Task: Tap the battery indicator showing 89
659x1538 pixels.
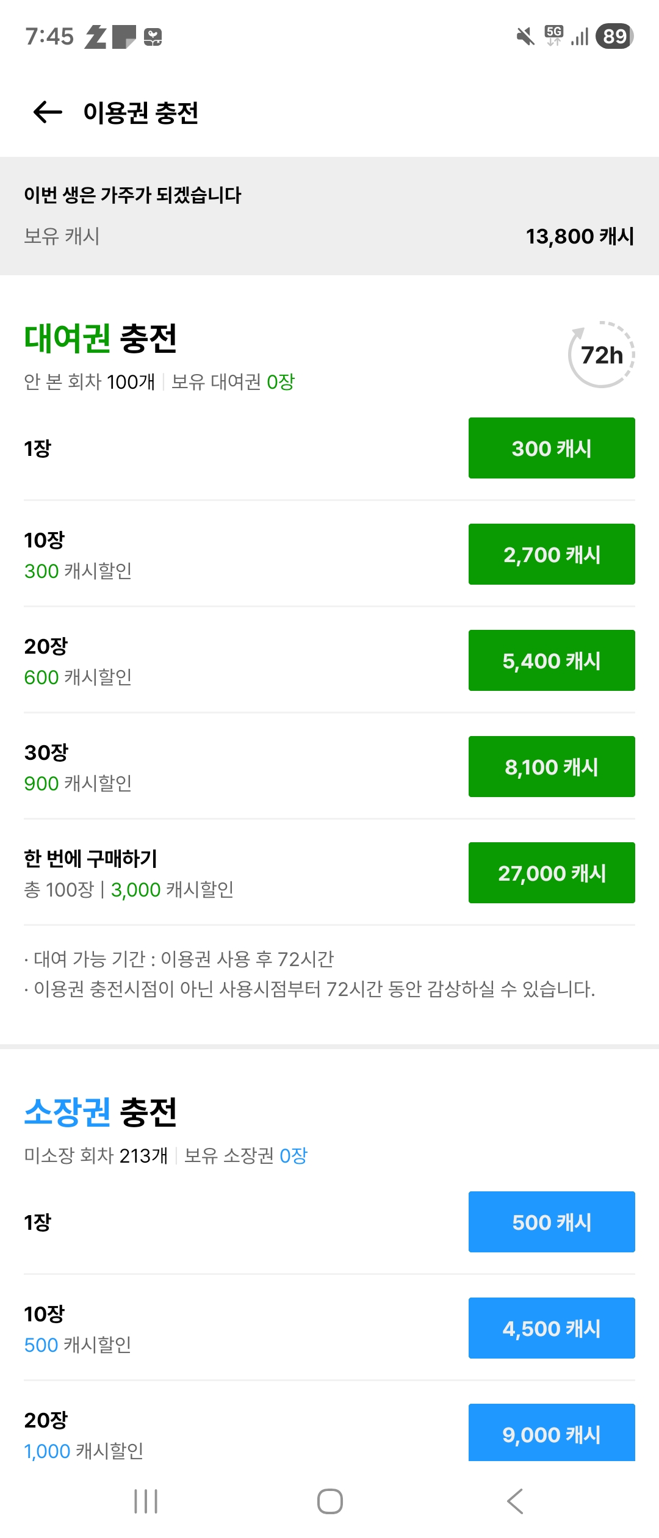Action: pyautogui.click(x=614, y=37)
